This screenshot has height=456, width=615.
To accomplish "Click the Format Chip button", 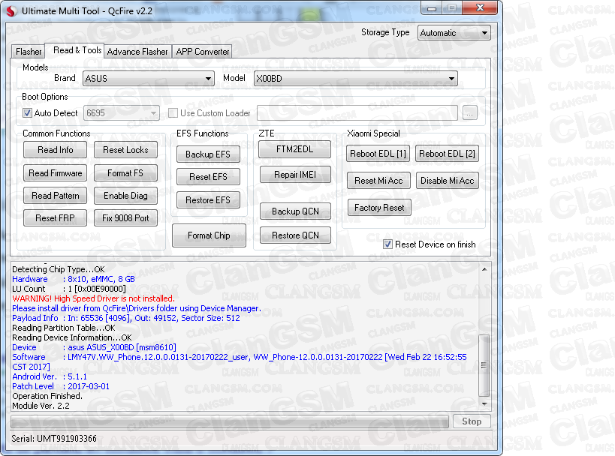I will tap(209, 235).
